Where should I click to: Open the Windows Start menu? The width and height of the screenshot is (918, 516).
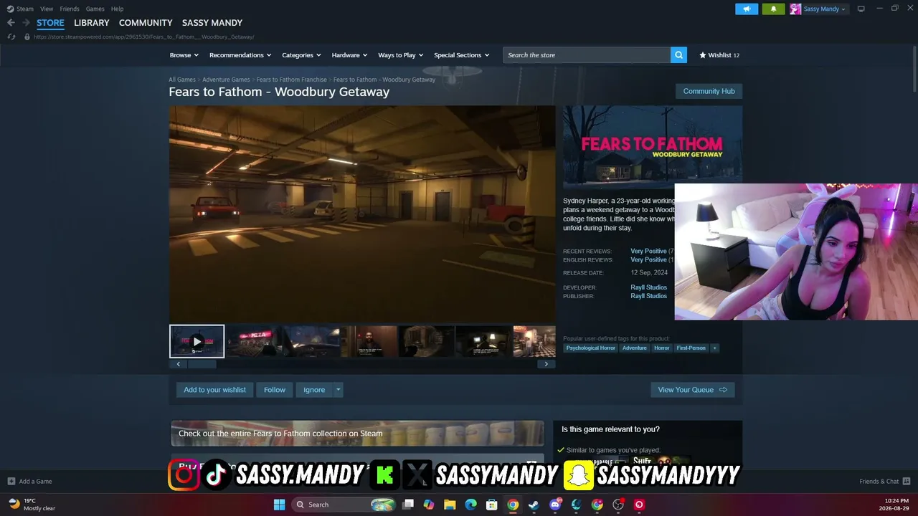(x=279, y=505)
